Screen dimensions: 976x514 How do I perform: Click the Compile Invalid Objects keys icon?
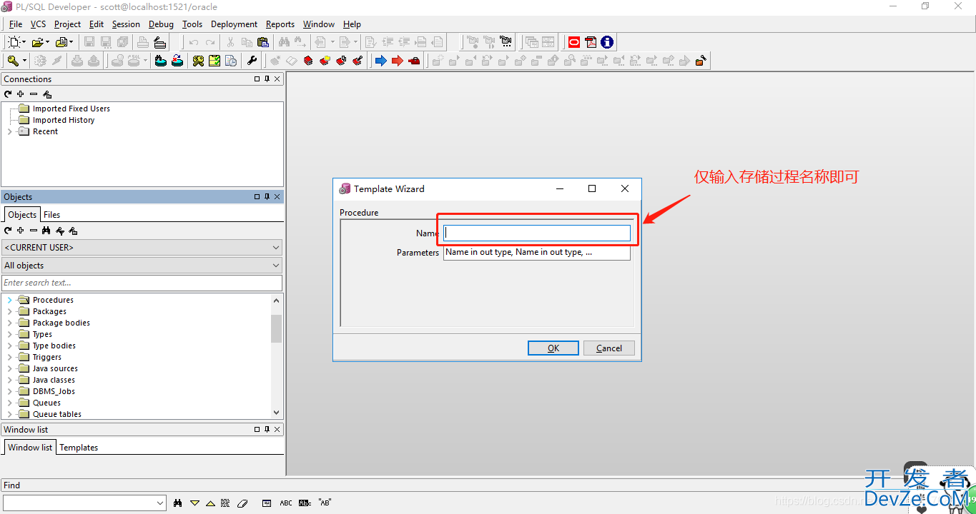pyautogui.click(x=199, y=61)
